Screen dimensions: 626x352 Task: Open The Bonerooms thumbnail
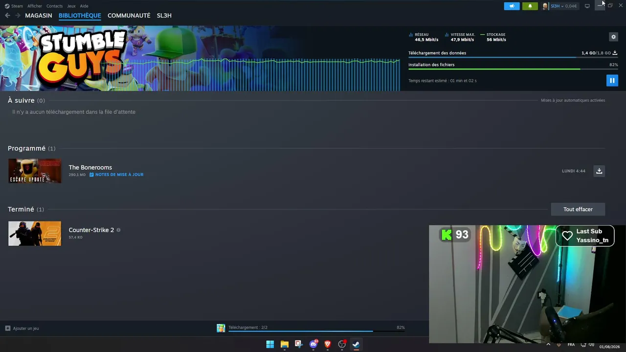click(35, 171)
